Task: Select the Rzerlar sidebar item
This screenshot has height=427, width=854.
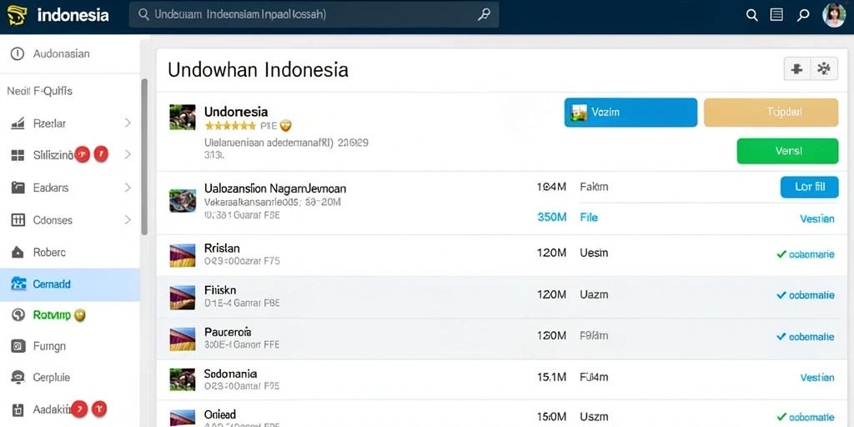Action: (x=70, y=123)
